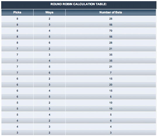Click Ways cell 6 in the last 8-picks row

click(x=49, y=43)
